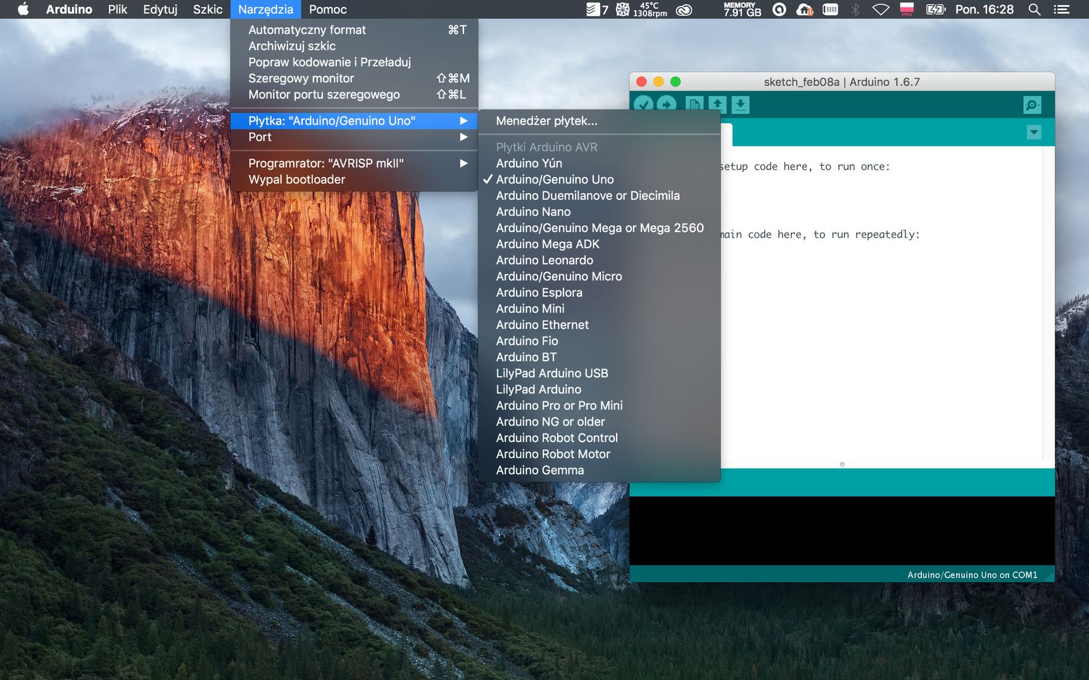This screenshot has width=1089, height=680.
Task: Expand the Programator "AVRISP mkII" submenu
Action: [x=354, y=163]
